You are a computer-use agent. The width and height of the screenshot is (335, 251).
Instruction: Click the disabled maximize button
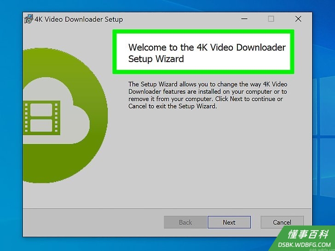pos(271,19)
